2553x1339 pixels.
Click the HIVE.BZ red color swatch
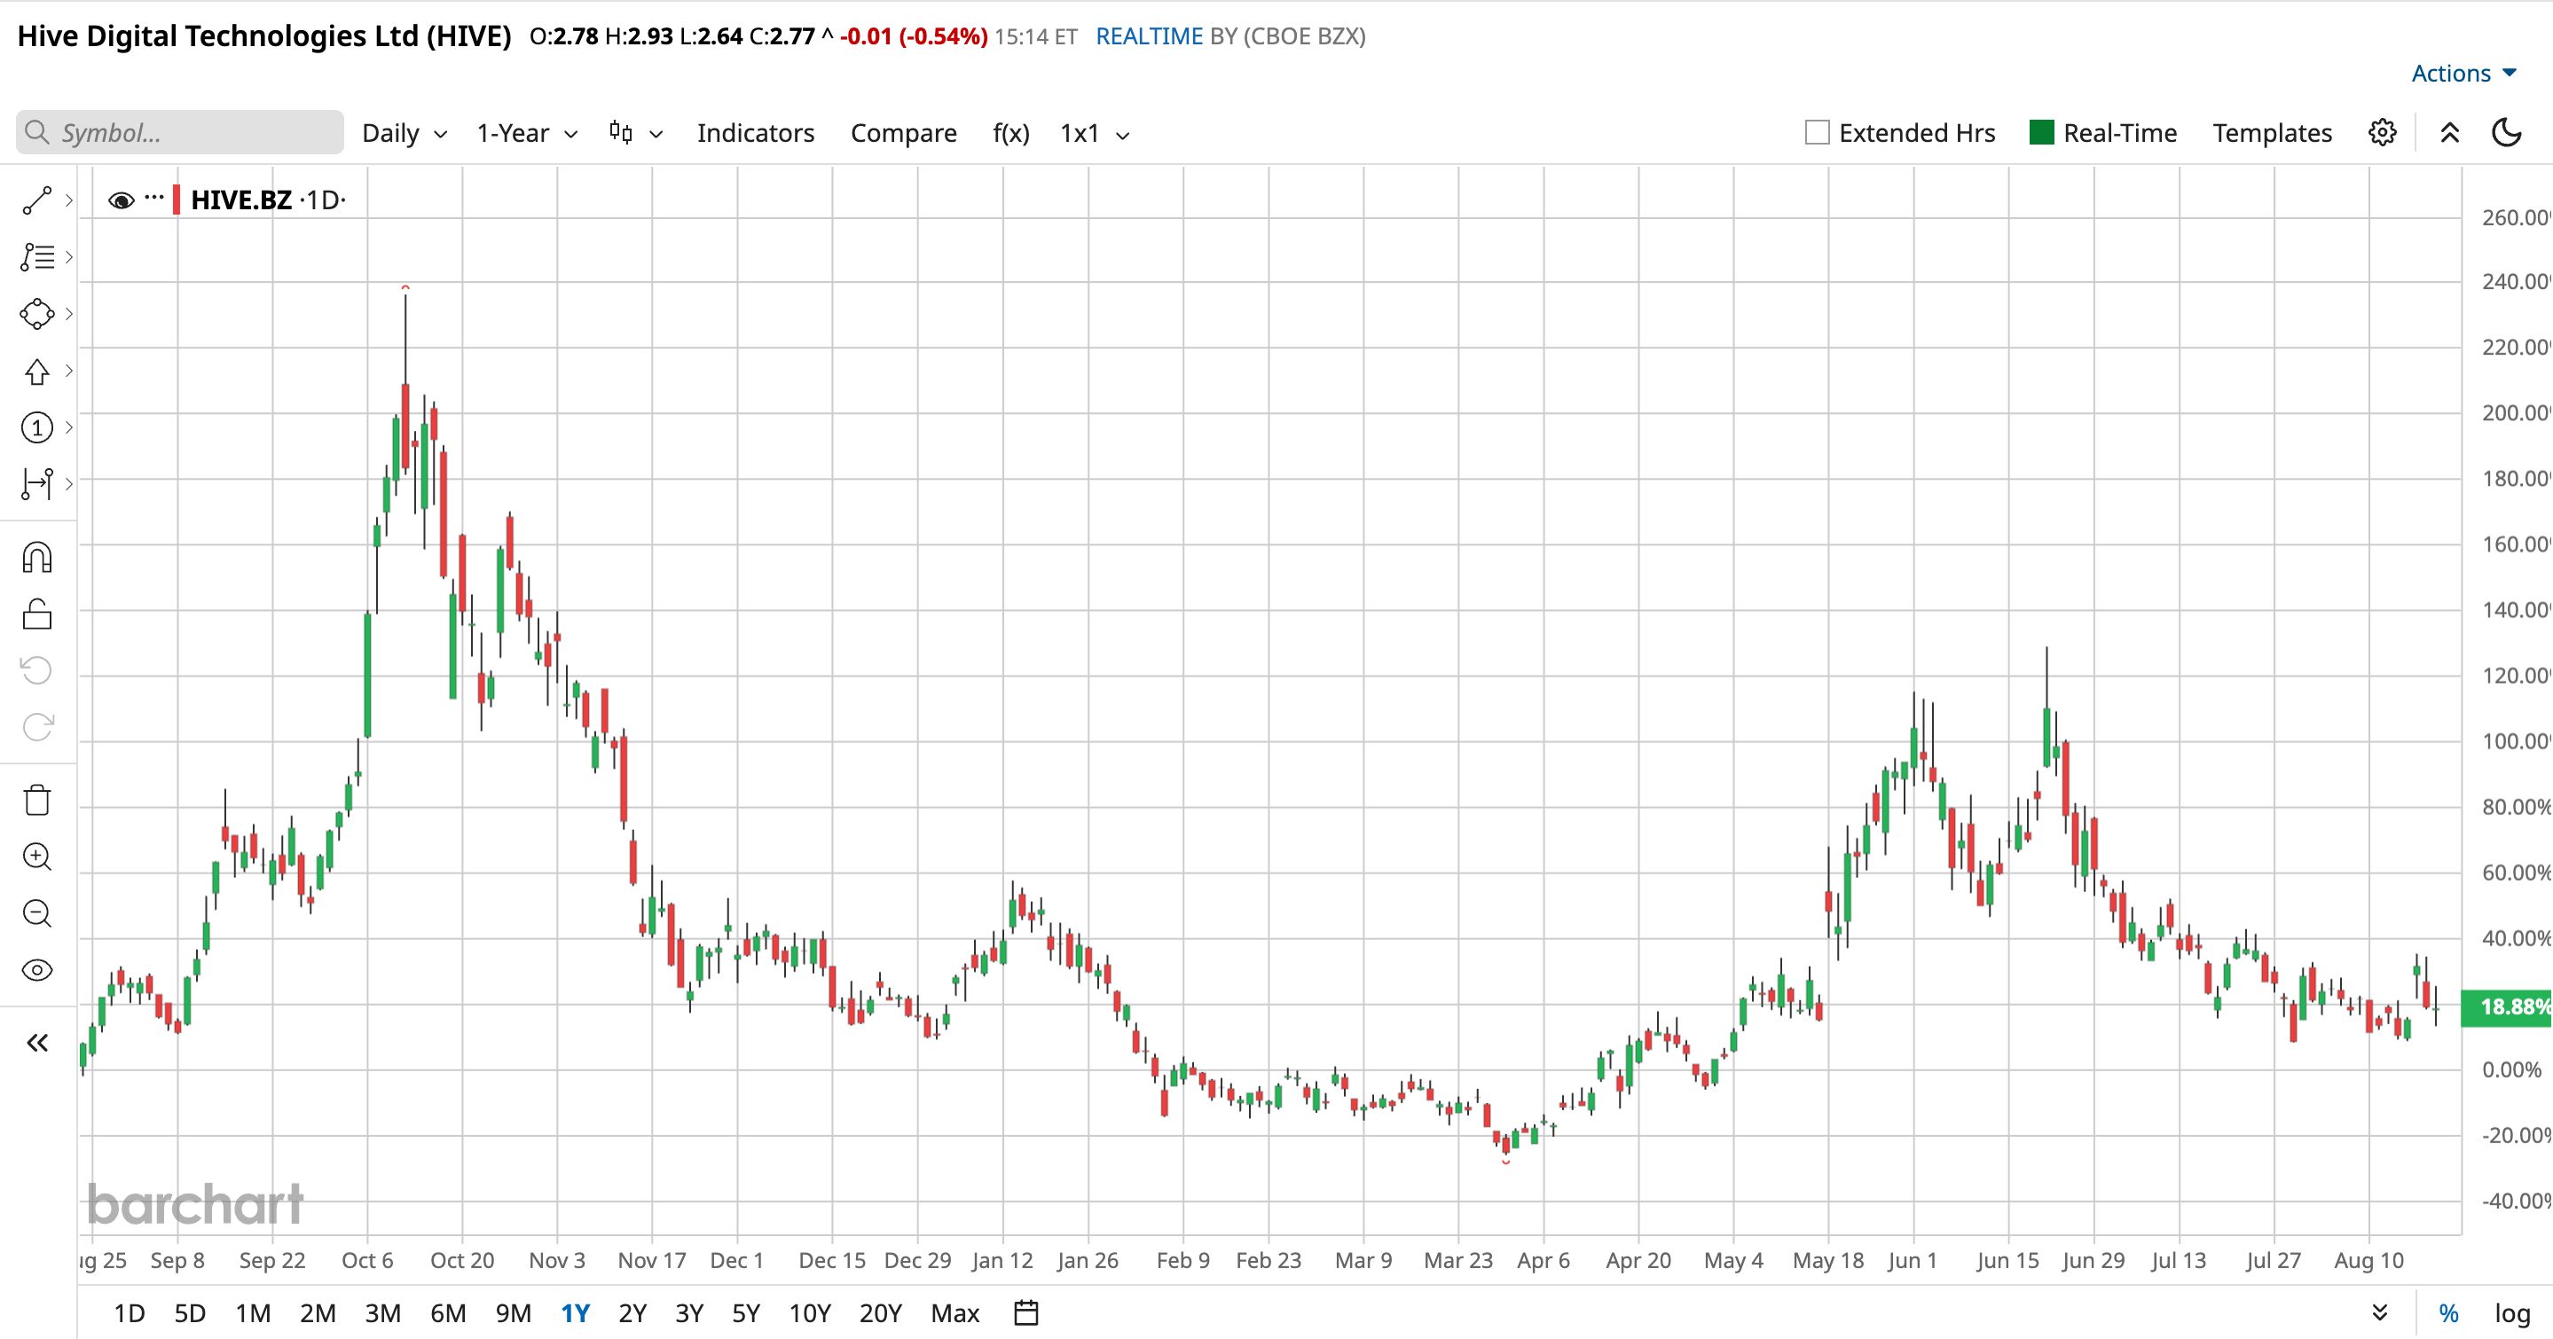(x=177, y=200)
